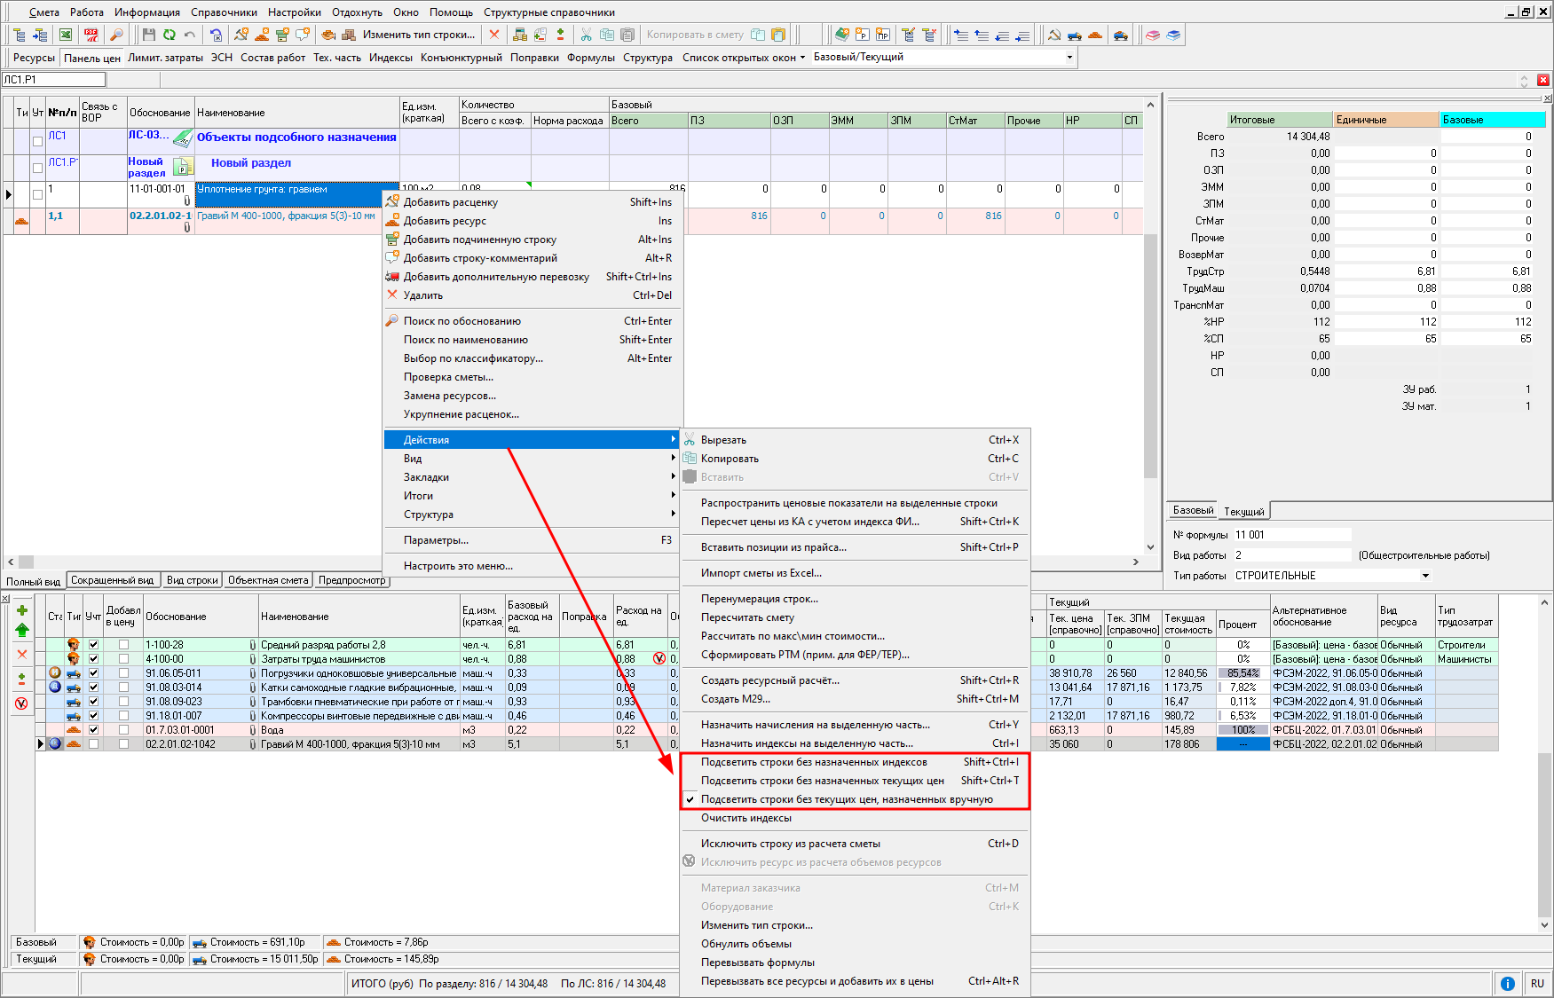Click the floppy disk save icon
The image size is (1554, 998).
[148, 35]
